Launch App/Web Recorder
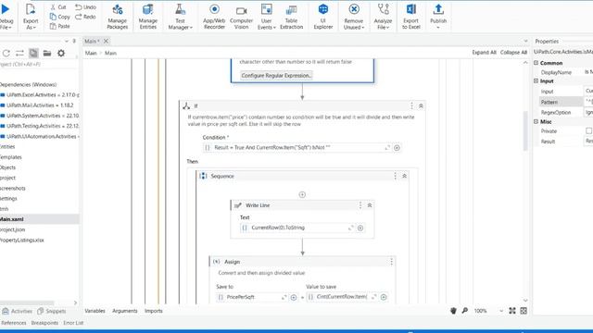593x333 pixels. [214, 17]
